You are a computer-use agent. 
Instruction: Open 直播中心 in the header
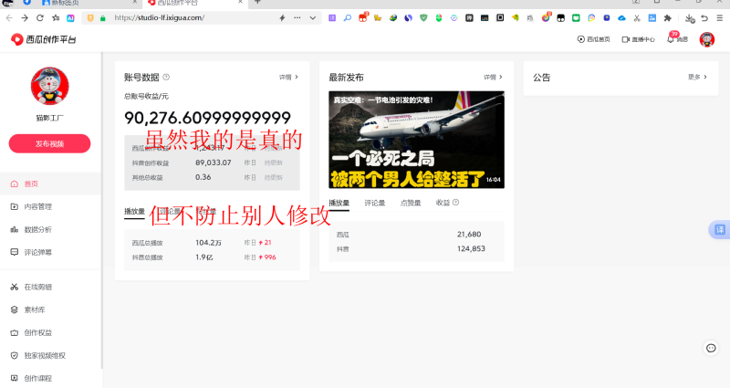[x=638, y=39]
